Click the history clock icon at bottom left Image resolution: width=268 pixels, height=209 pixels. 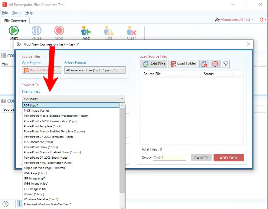click(x=5, y=204)
